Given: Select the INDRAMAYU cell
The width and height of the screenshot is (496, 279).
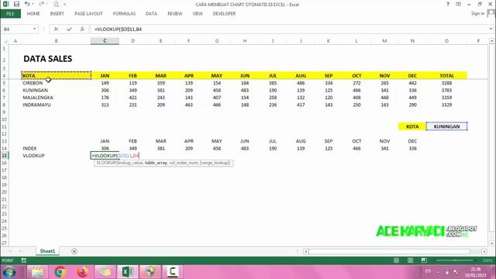Looking at the screenshot, I should [x=57, y=105].
